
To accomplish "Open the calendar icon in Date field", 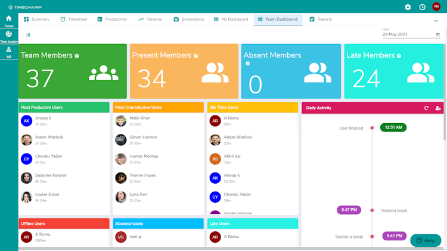I will pyautogui.click(x=438, y=34).
